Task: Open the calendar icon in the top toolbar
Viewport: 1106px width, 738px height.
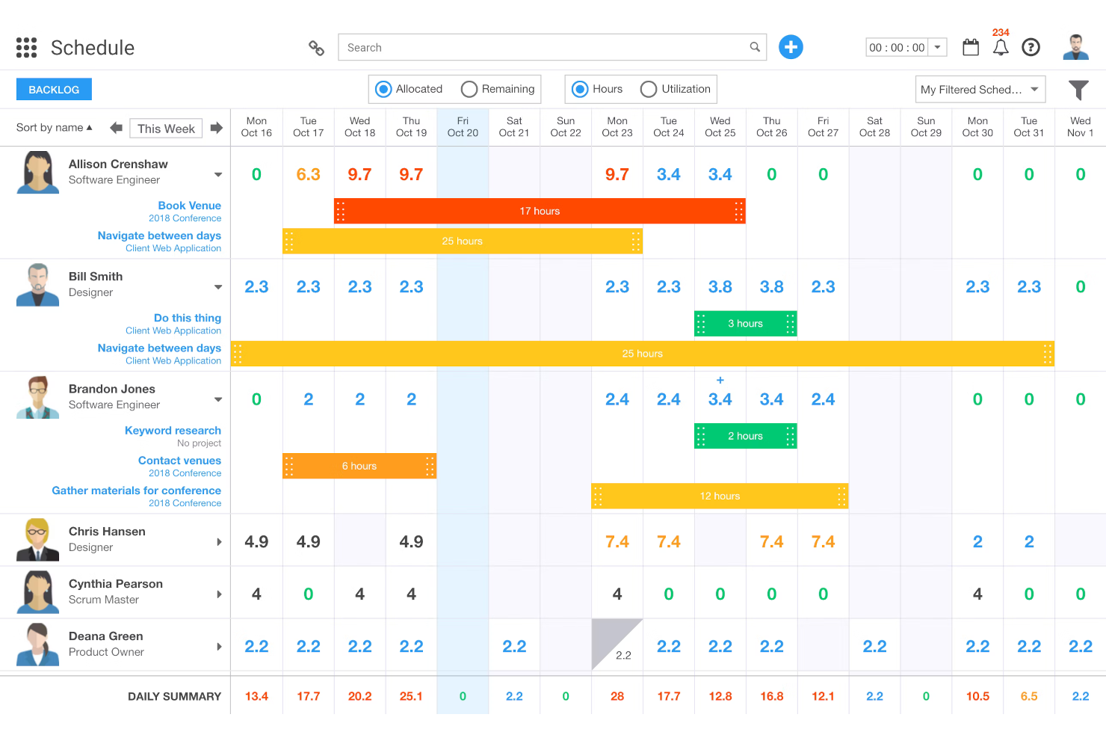Action: coord(970,46)
